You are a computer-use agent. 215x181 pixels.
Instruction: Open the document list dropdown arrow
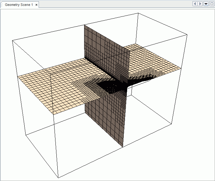click(x=206, y=4)
